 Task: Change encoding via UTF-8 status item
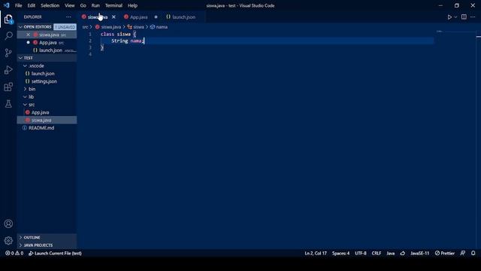361,253
